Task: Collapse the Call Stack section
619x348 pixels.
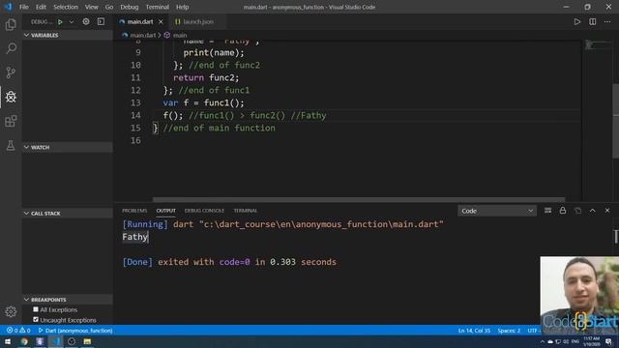Action: pos(68,214)
